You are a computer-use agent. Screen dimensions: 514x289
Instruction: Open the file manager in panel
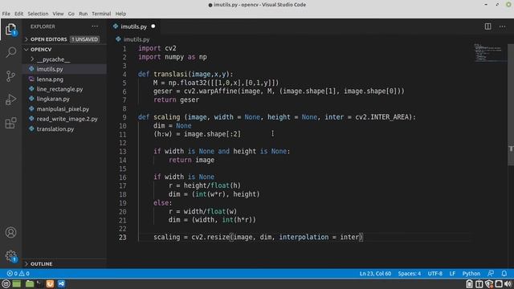30,283
